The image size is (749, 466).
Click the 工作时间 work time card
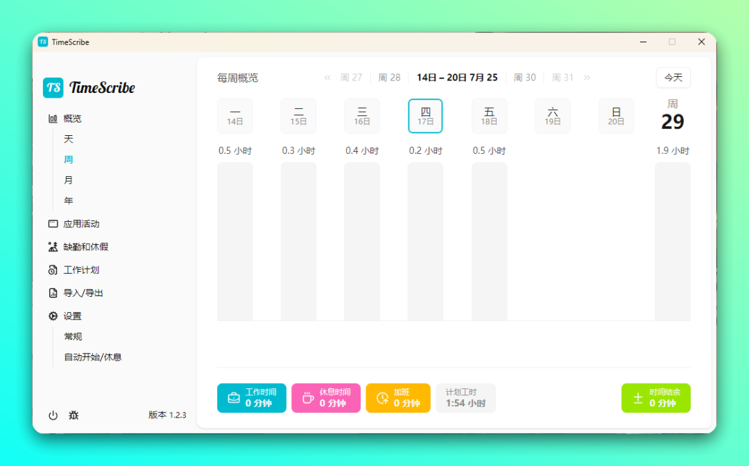pos(252,398)
